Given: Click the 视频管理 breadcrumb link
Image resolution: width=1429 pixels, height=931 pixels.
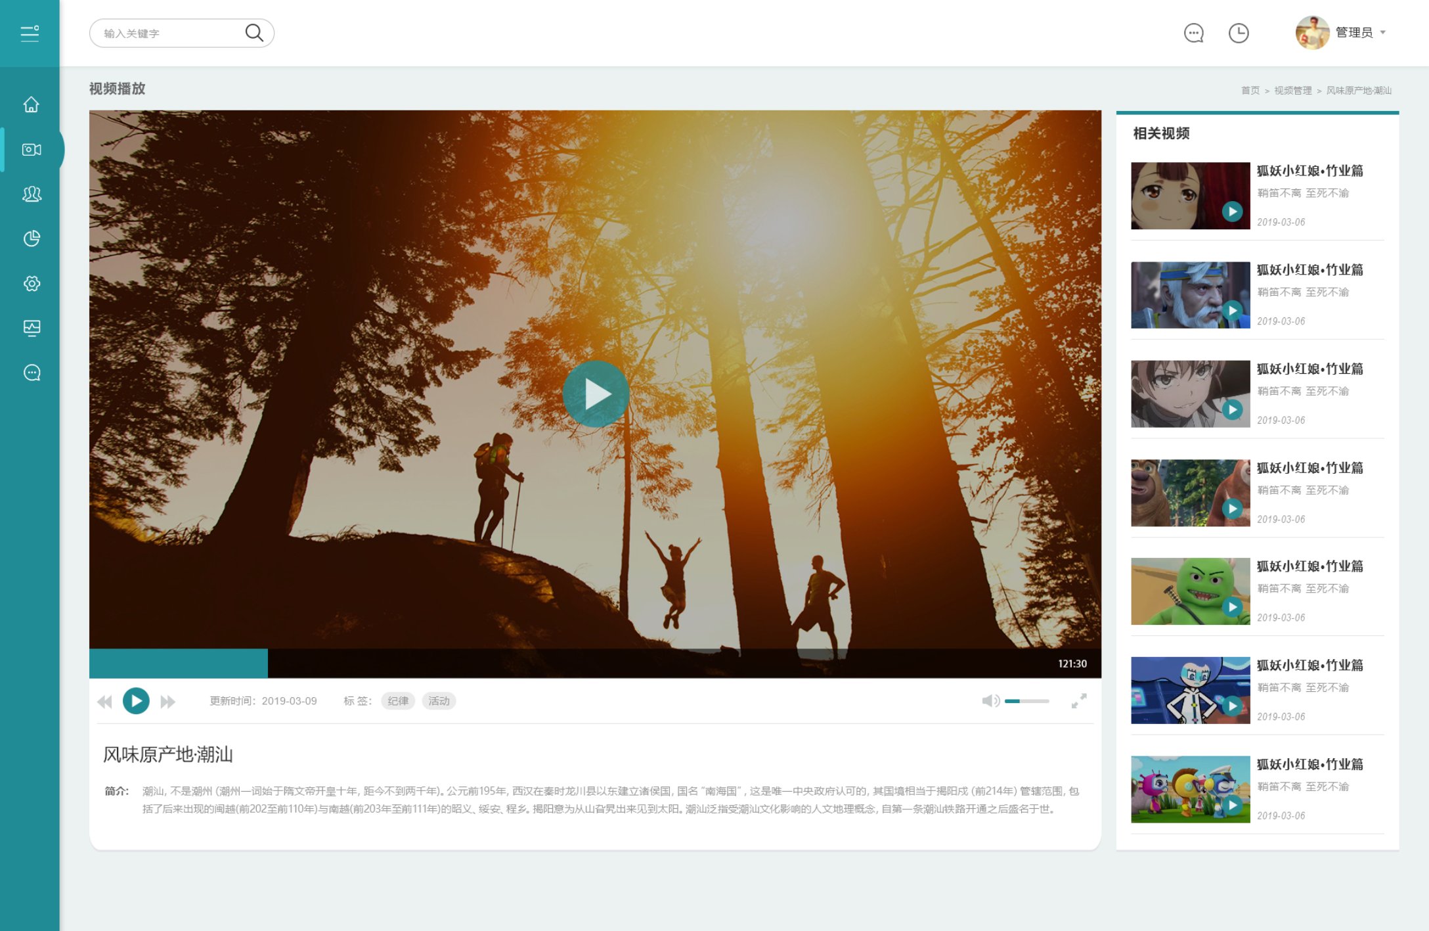Looking at the screenshot, I should (1292, 91).
